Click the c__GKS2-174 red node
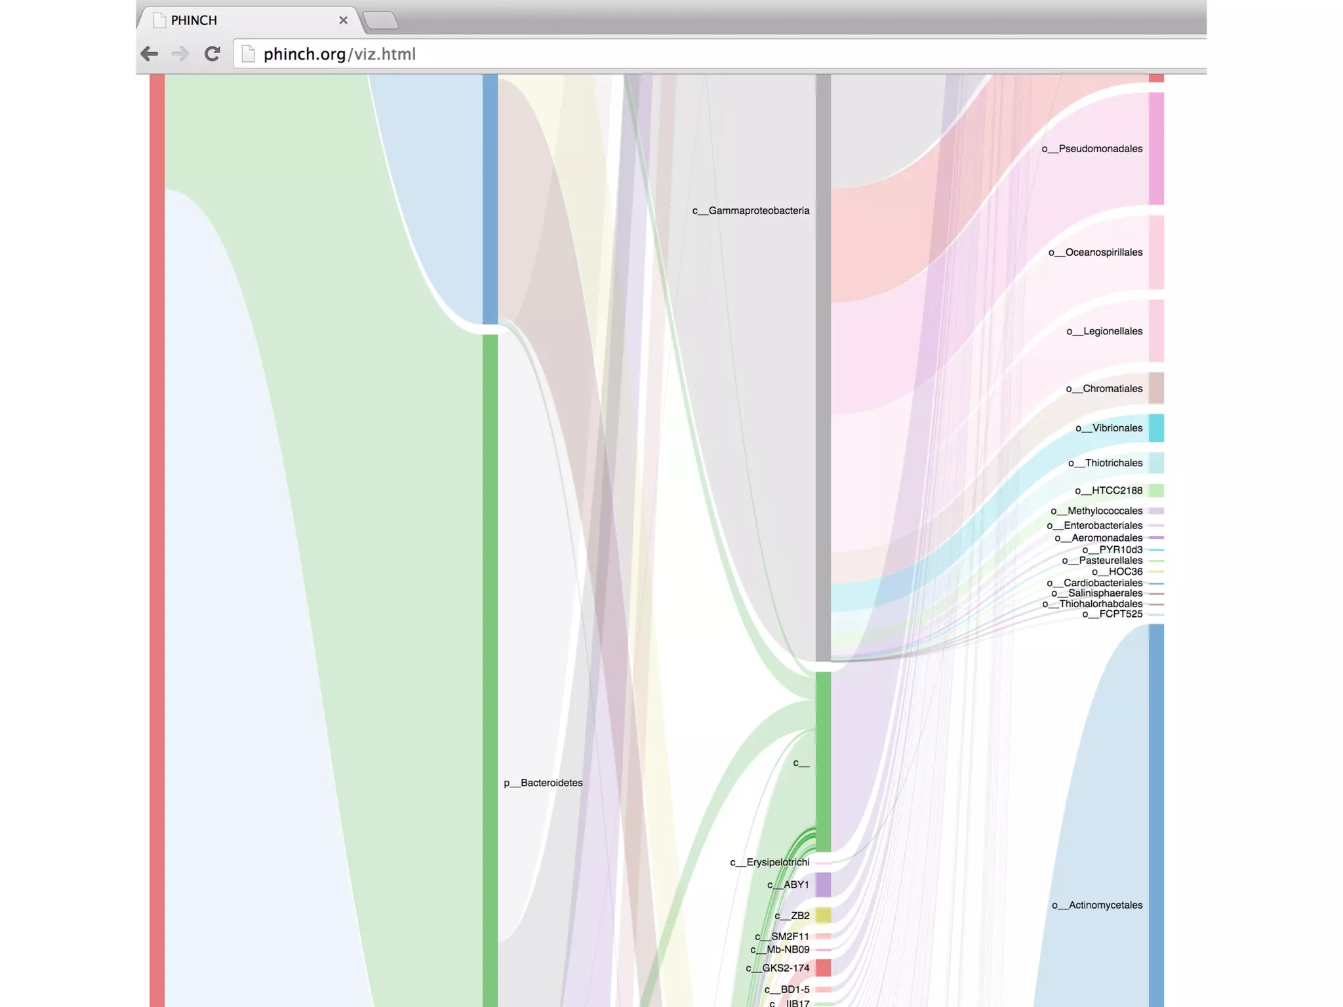 pyautogui.click(x=823, y=968)
